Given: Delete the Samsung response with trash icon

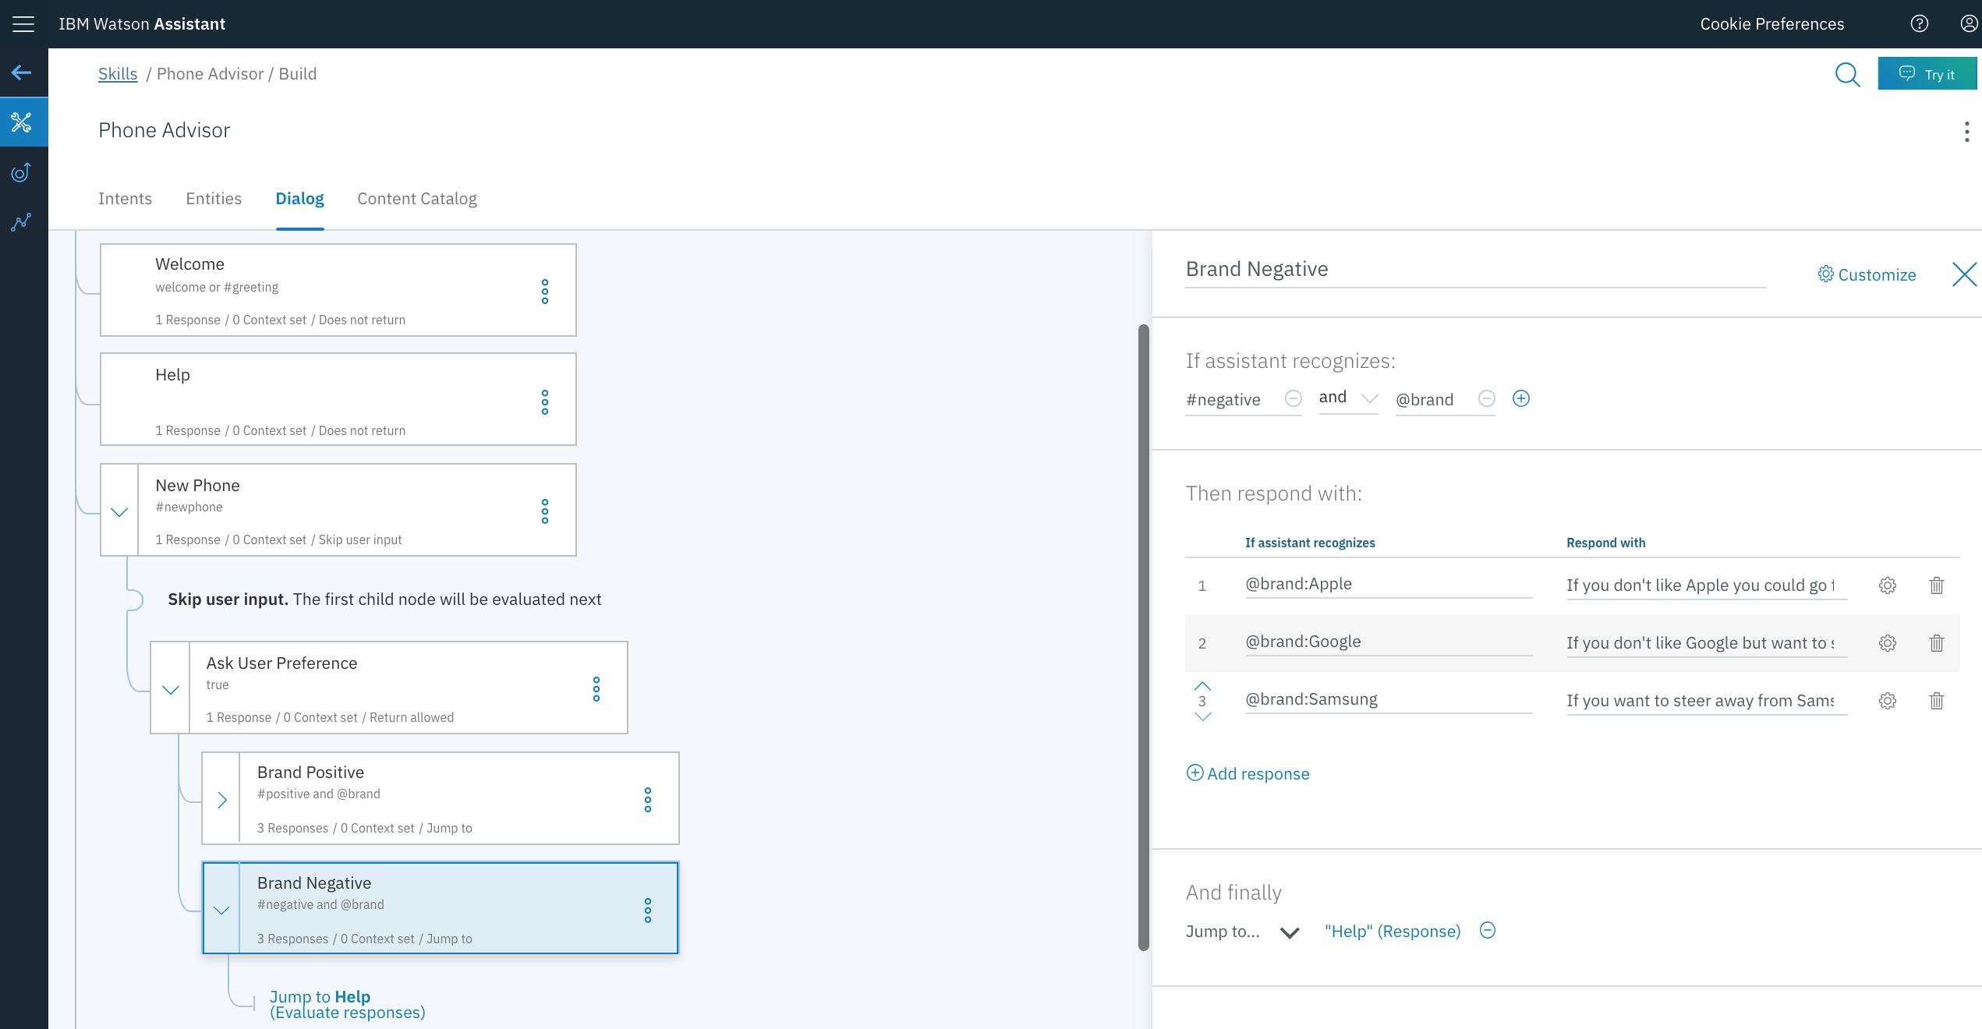Looking at the screenshot, I should tap(1937, 701).
